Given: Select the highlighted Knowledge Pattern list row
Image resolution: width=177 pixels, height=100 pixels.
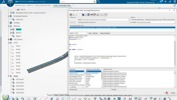Looking at the screenshot, I should (122, 27).
